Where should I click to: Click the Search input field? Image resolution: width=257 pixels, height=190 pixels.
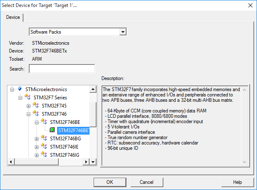pos(62,69)
